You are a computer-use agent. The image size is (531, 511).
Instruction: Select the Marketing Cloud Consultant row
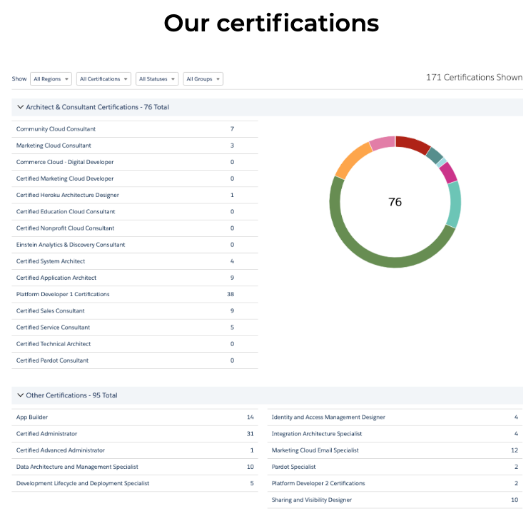(135, 146)
